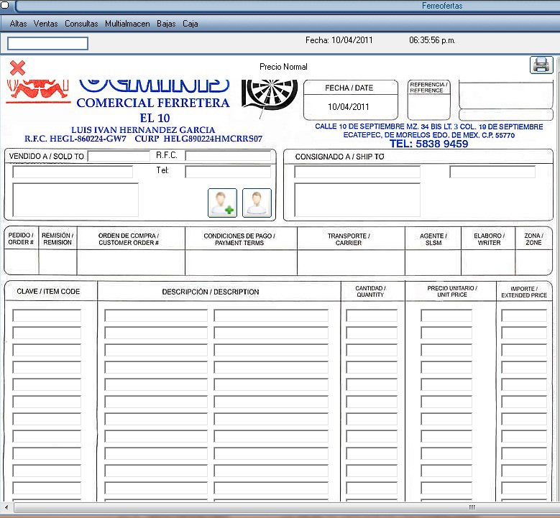Focus the R.F.C. input field
Viewport: 560px width, 518px height.
(x=228, y=156)
